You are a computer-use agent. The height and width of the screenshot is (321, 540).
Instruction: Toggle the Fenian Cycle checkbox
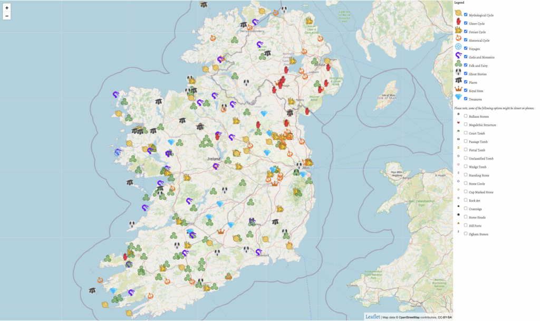[x=466, y=31]
